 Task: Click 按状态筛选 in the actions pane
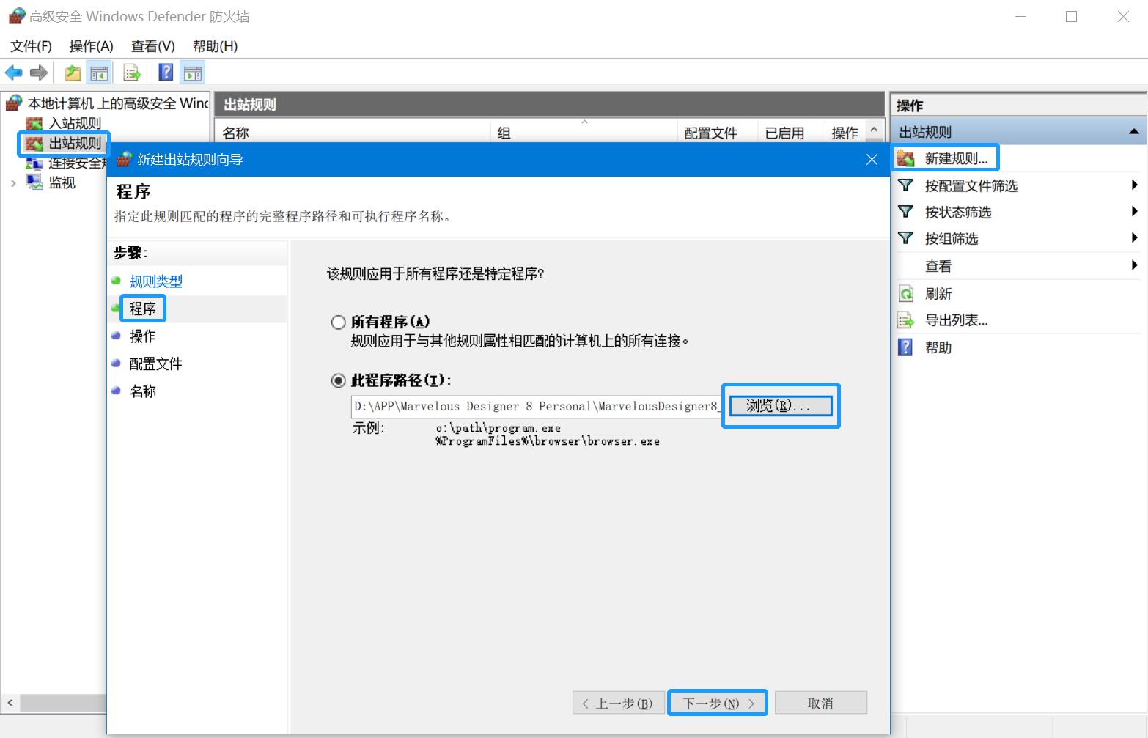coord(958,212)
